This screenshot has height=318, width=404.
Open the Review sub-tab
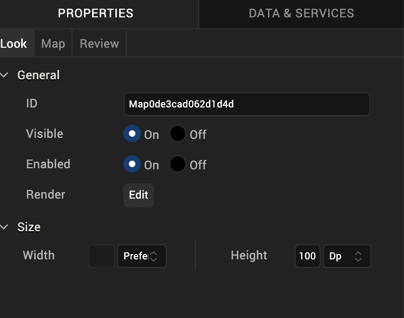click(x=99, y=44)
